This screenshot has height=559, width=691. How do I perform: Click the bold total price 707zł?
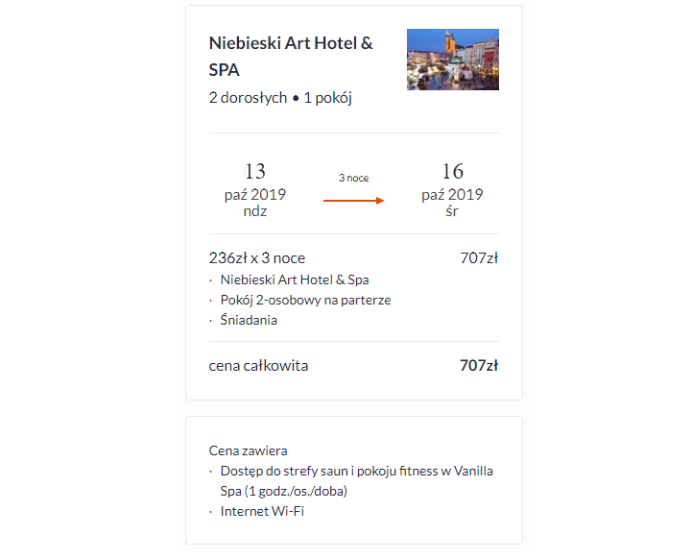(479, 365)
